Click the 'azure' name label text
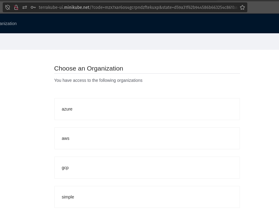This screenshot has height=211, width=279. (67, 109)
